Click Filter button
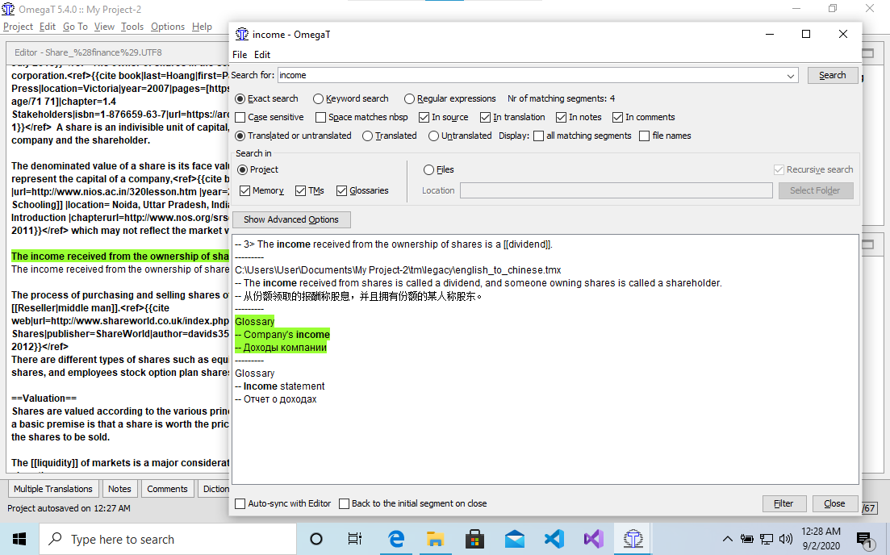Image resolution: width=890 pixels, height=555 pixels. click(783, 504)
